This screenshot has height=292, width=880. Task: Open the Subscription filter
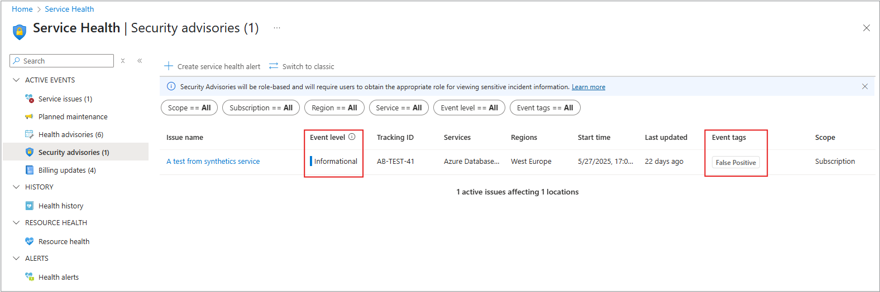pos(261,108)
